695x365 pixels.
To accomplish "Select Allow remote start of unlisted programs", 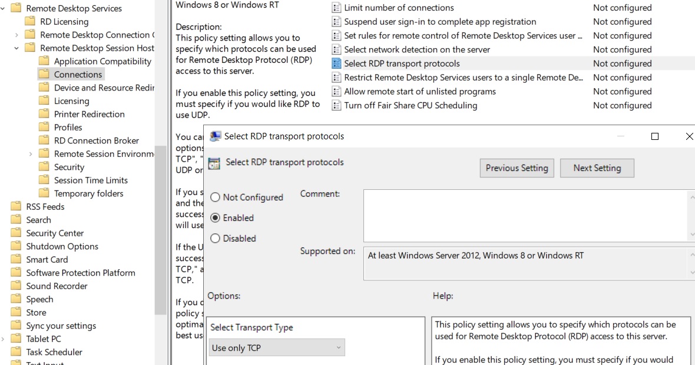I will tap(419, 92).
